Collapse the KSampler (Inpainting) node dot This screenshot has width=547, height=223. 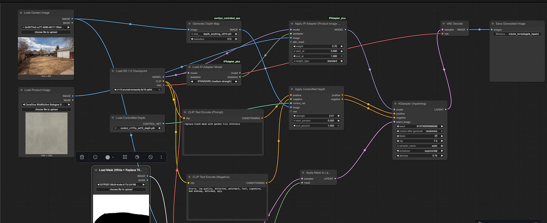(395, 104)
